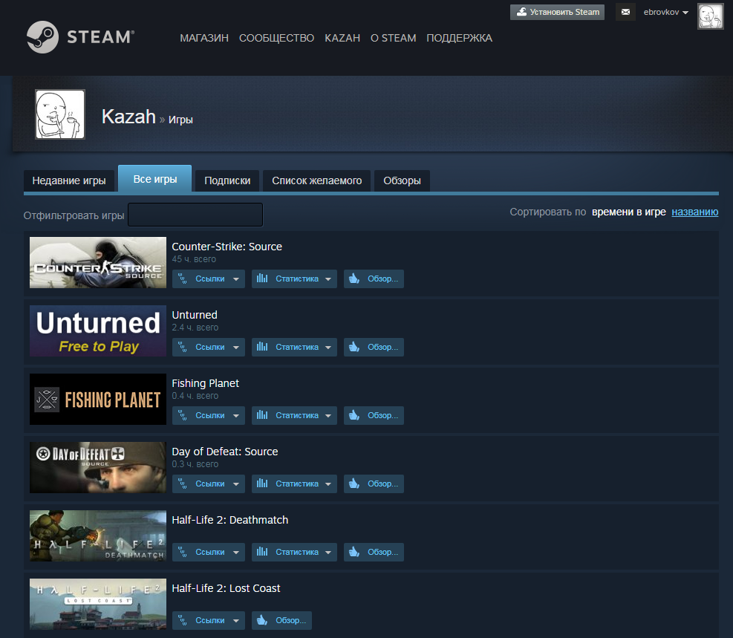Open Обзор button for Day of Defeat: Source
This screenshot has width=733, height=638.
(374, 484)
